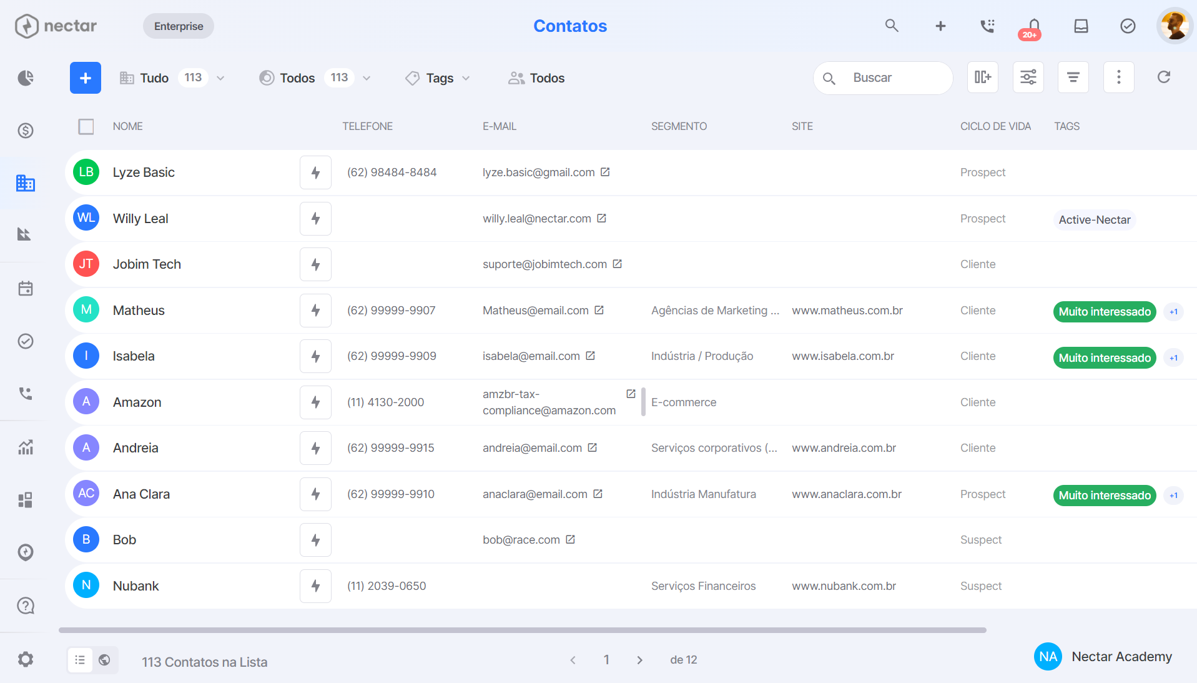Open the Tags filter dropdown

pos(438,78)
